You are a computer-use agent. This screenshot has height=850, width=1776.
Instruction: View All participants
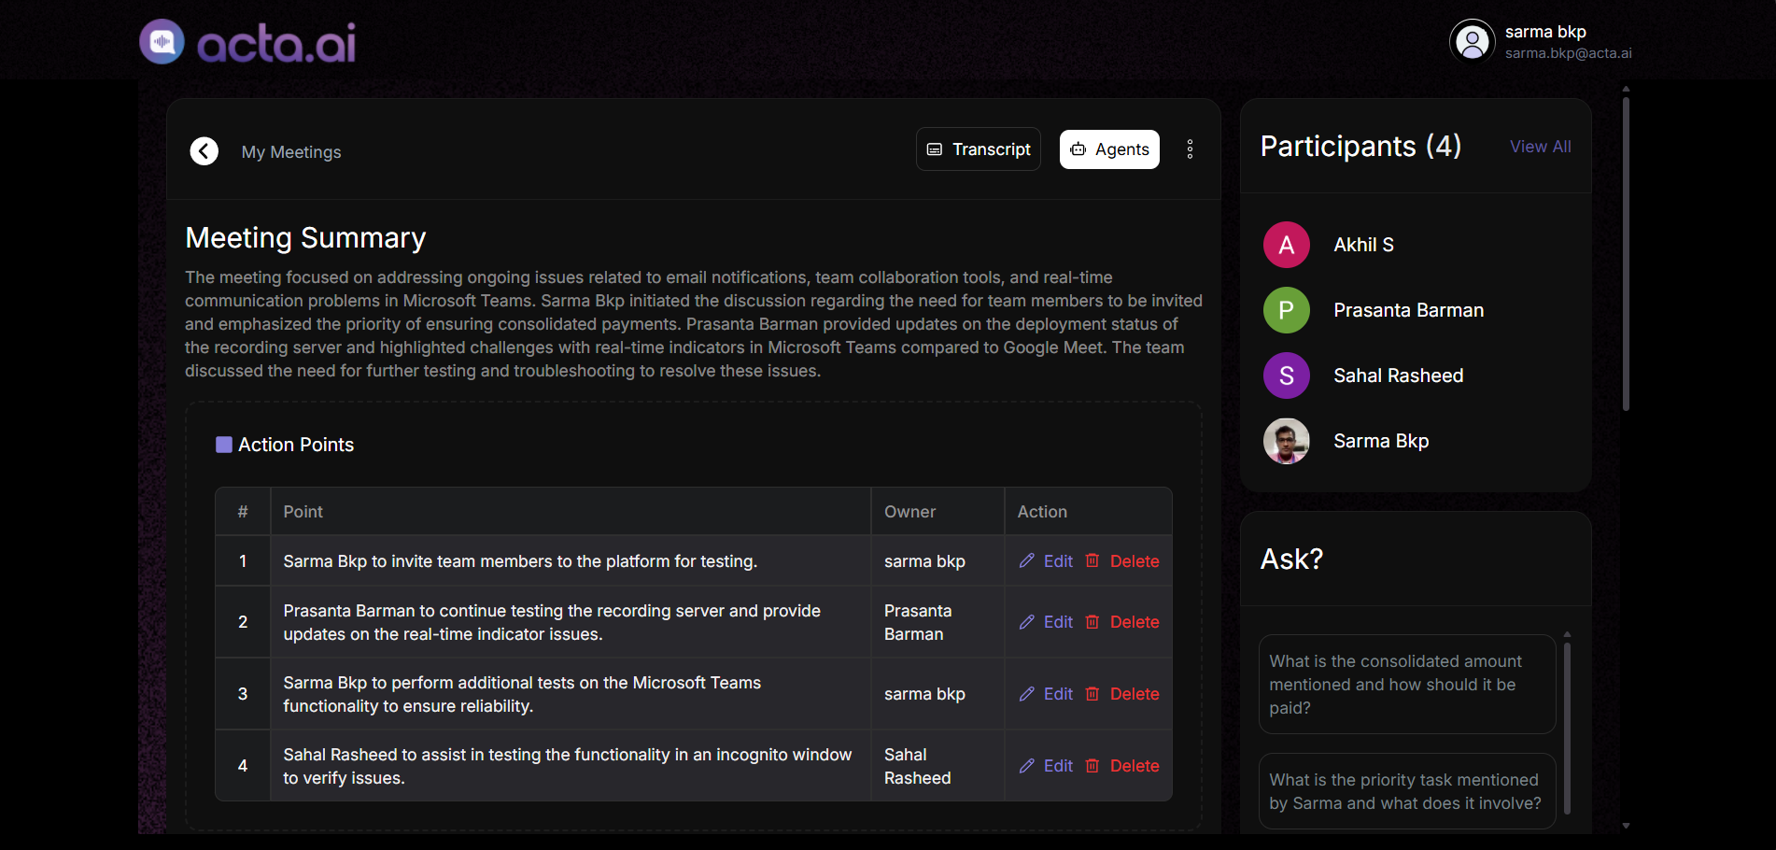tap(1539, 146)
